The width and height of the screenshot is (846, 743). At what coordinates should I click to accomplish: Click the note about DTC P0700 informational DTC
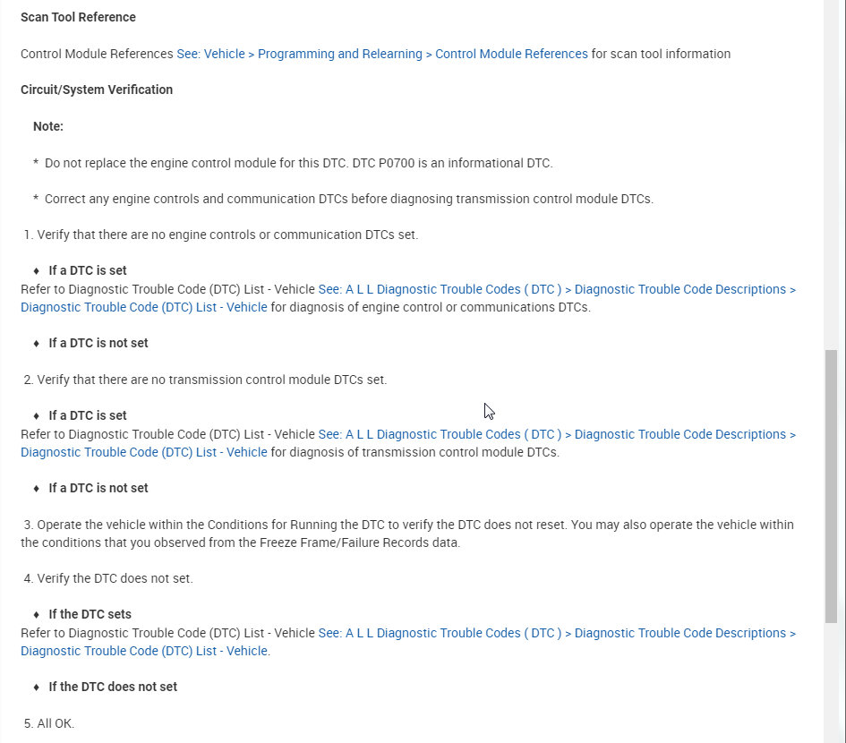pyautogui.click(x=298, y=163)
